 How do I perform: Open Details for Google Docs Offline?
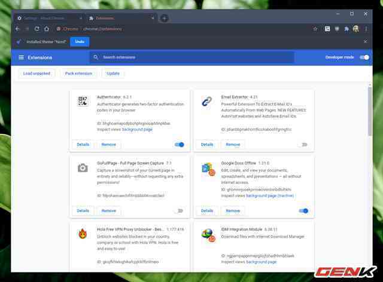pyautogui.click(x=207, y=211)
